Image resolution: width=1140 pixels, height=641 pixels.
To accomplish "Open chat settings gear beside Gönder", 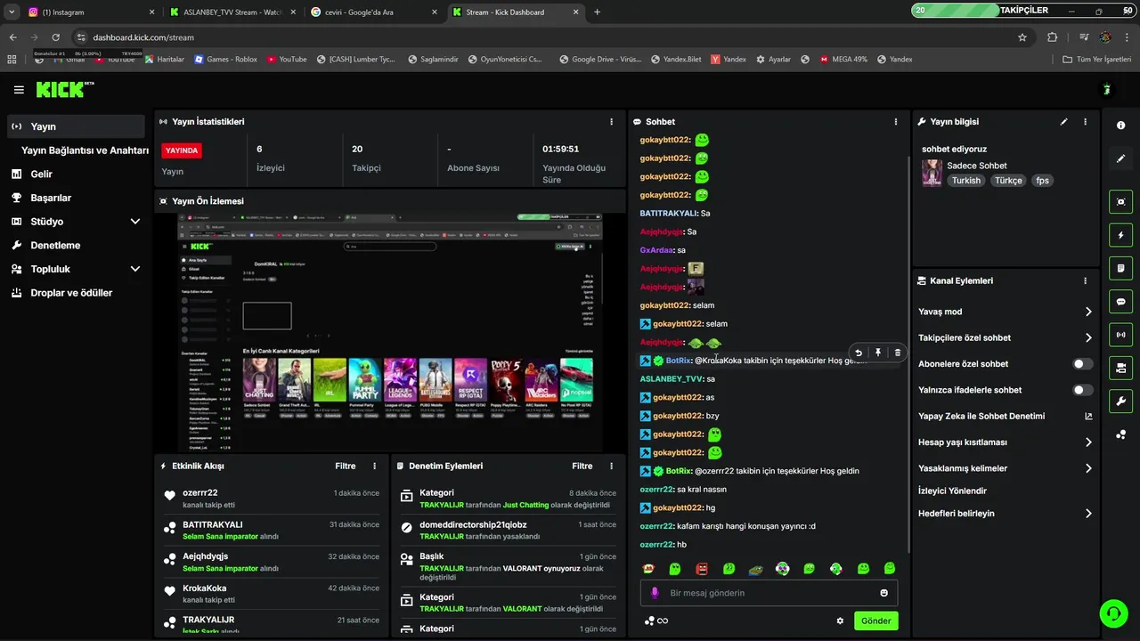I will tap(840, 621).
